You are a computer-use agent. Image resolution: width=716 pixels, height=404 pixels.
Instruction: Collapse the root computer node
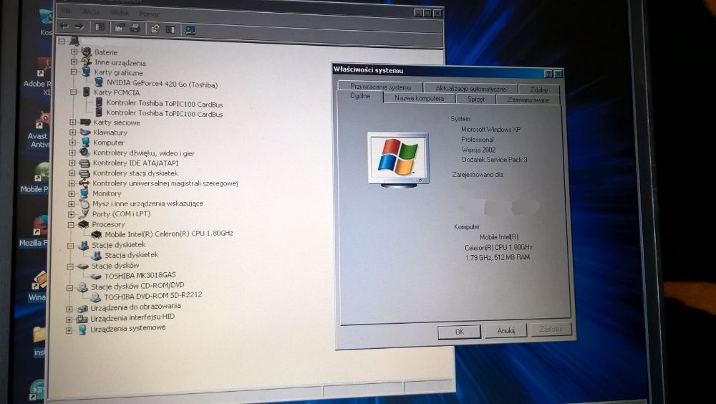tap(62, 41)
